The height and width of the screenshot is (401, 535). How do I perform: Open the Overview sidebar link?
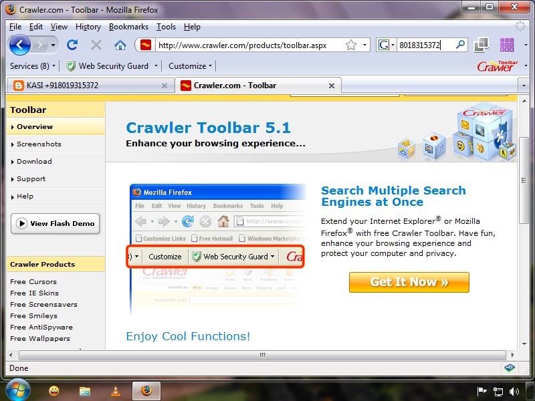35,127
